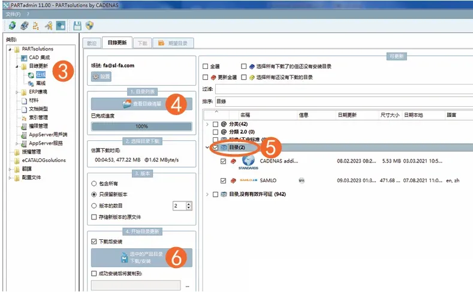Click the shield administrator toolbar icon
This screenshot has width=473, height=292.
(89, 26)
